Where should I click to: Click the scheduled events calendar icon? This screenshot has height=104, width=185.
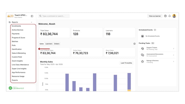(142, 36)
